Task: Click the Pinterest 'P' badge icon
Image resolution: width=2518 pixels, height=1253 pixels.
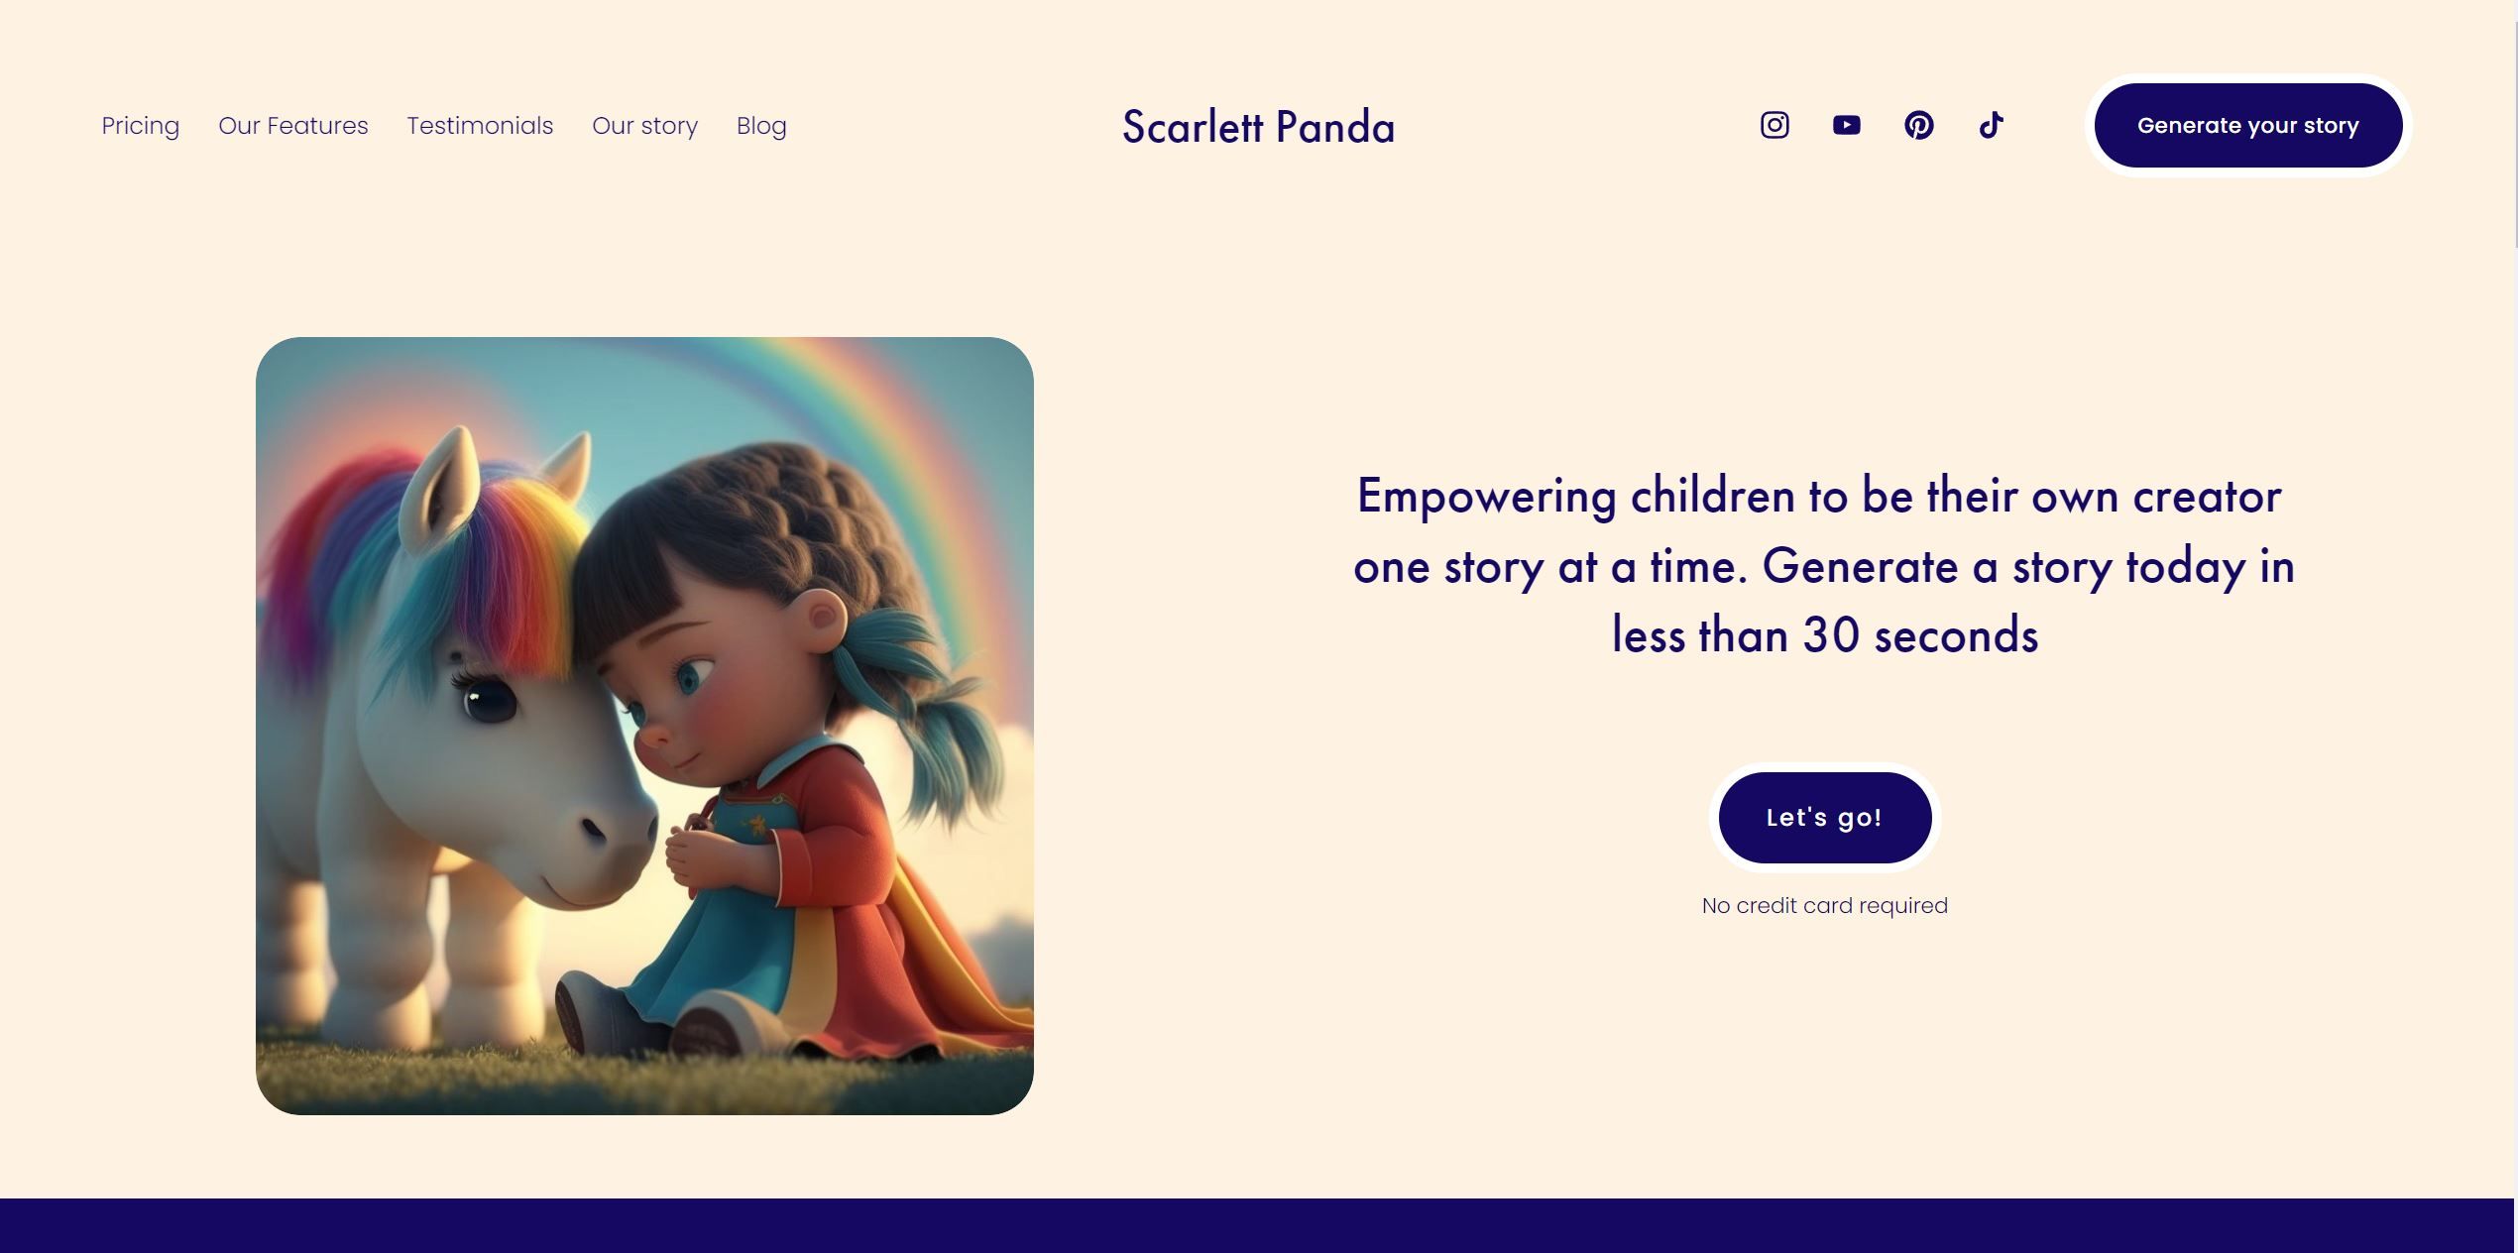Action: (x=1919, y=125)
